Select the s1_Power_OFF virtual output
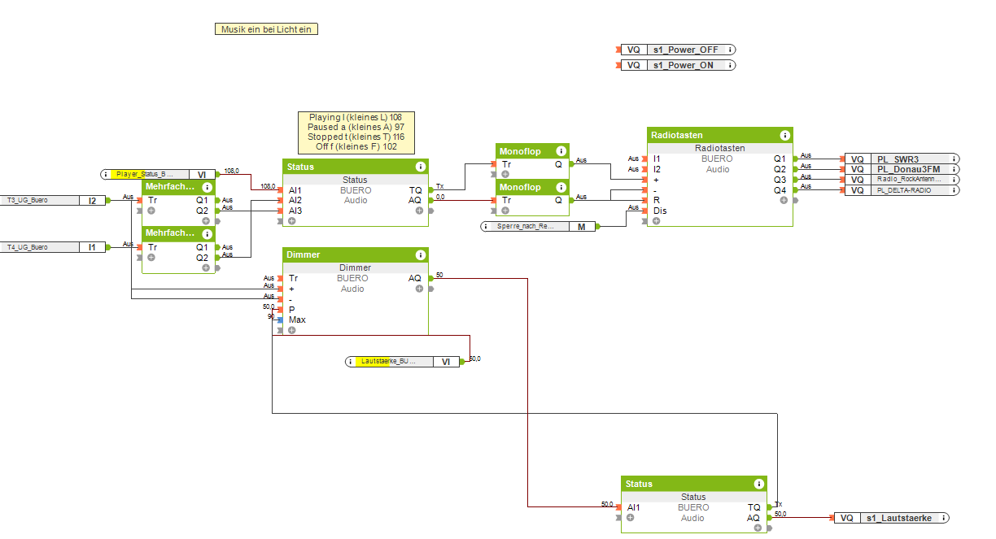Image resolution: width=996 pixels, height=539 pixels. click(678, 50)
